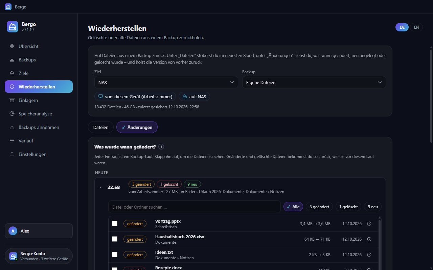Click the info icon beside 'Was wurde wann geändert?'
This screenshot has width=433, height=270.
(x=161, y=147)
